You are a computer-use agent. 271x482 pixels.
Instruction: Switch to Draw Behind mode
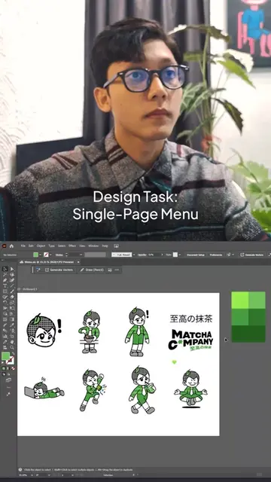8,374
